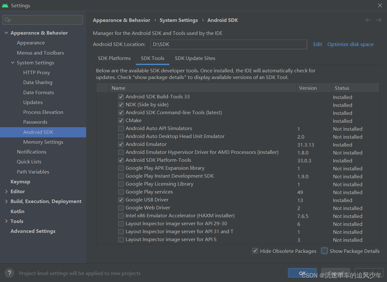This screenshot has width=387, height=282.
Task: Uncheck the CMake checkbox
Action: [121, 121]
